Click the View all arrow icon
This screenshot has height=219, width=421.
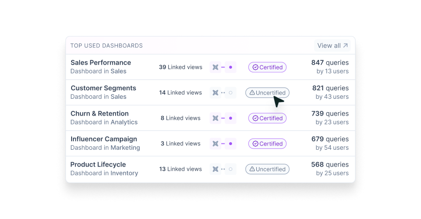(x=345, y=46)
